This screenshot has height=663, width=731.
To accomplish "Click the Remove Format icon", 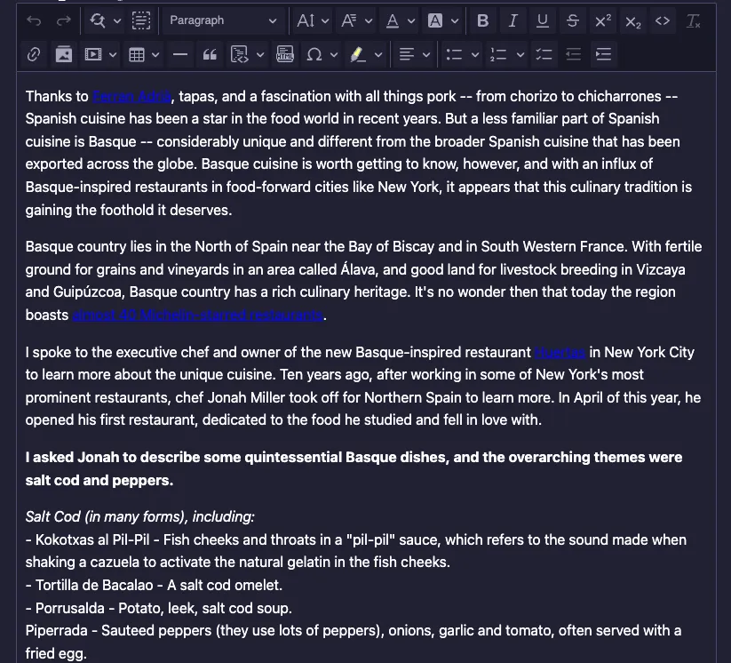I will pos(694,20).
